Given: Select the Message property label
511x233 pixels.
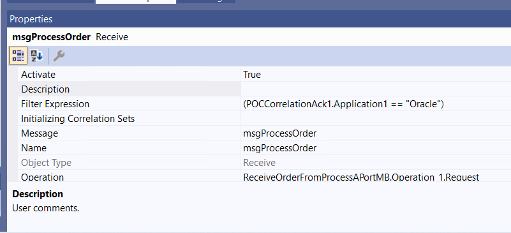Looking at the screenshot, I should pyautogui.click(x=40, y=133).
